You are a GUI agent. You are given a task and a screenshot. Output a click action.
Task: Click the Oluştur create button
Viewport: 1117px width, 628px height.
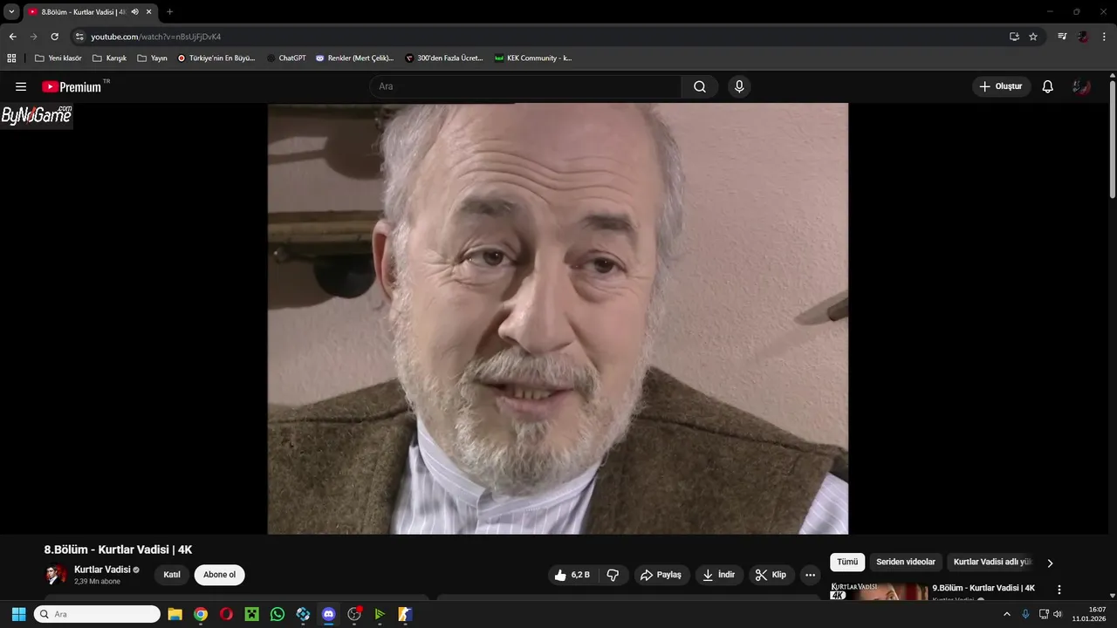[x=1001, y=86]
